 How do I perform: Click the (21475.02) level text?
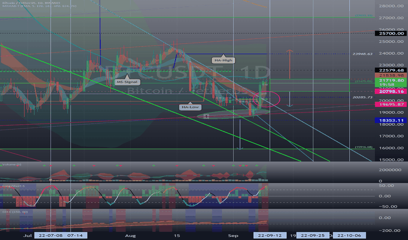tap(364, 81)
